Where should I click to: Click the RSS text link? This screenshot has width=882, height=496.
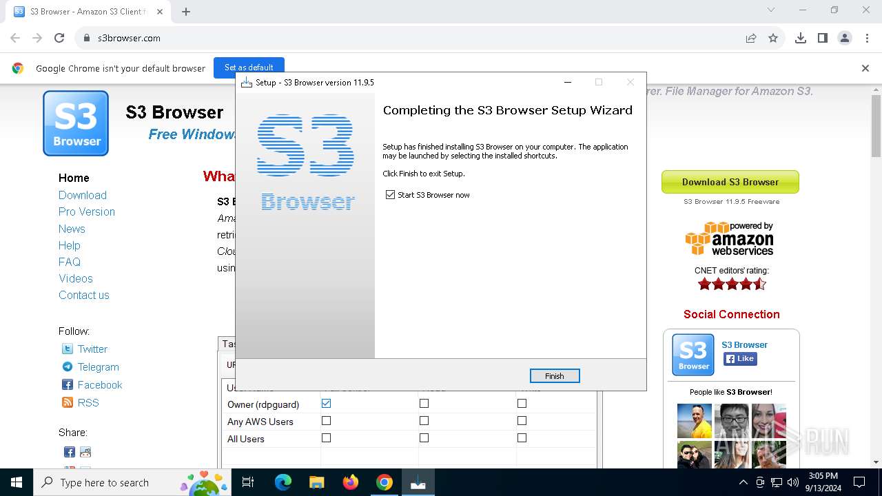pyautogui.click(x=88, y=403)
